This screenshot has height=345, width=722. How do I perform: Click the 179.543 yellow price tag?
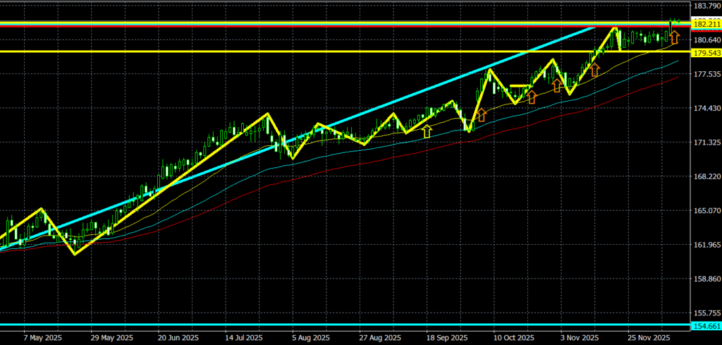[x=706, y=53]
